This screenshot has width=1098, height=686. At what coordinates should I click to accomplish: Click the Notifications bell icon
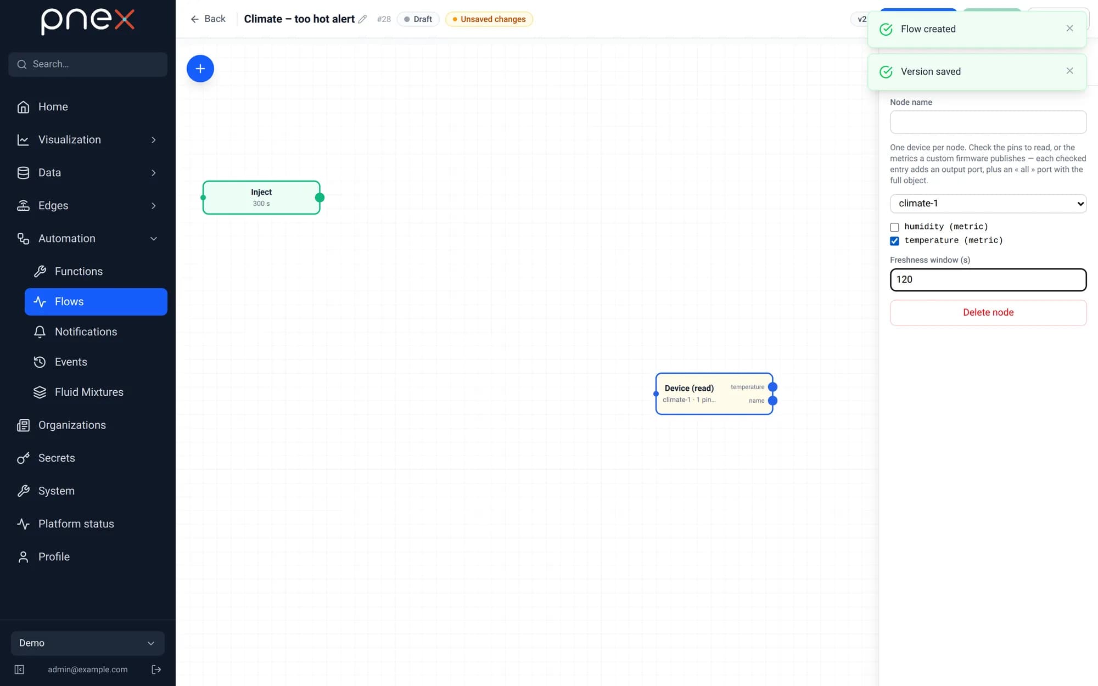[x=40, y=332]
